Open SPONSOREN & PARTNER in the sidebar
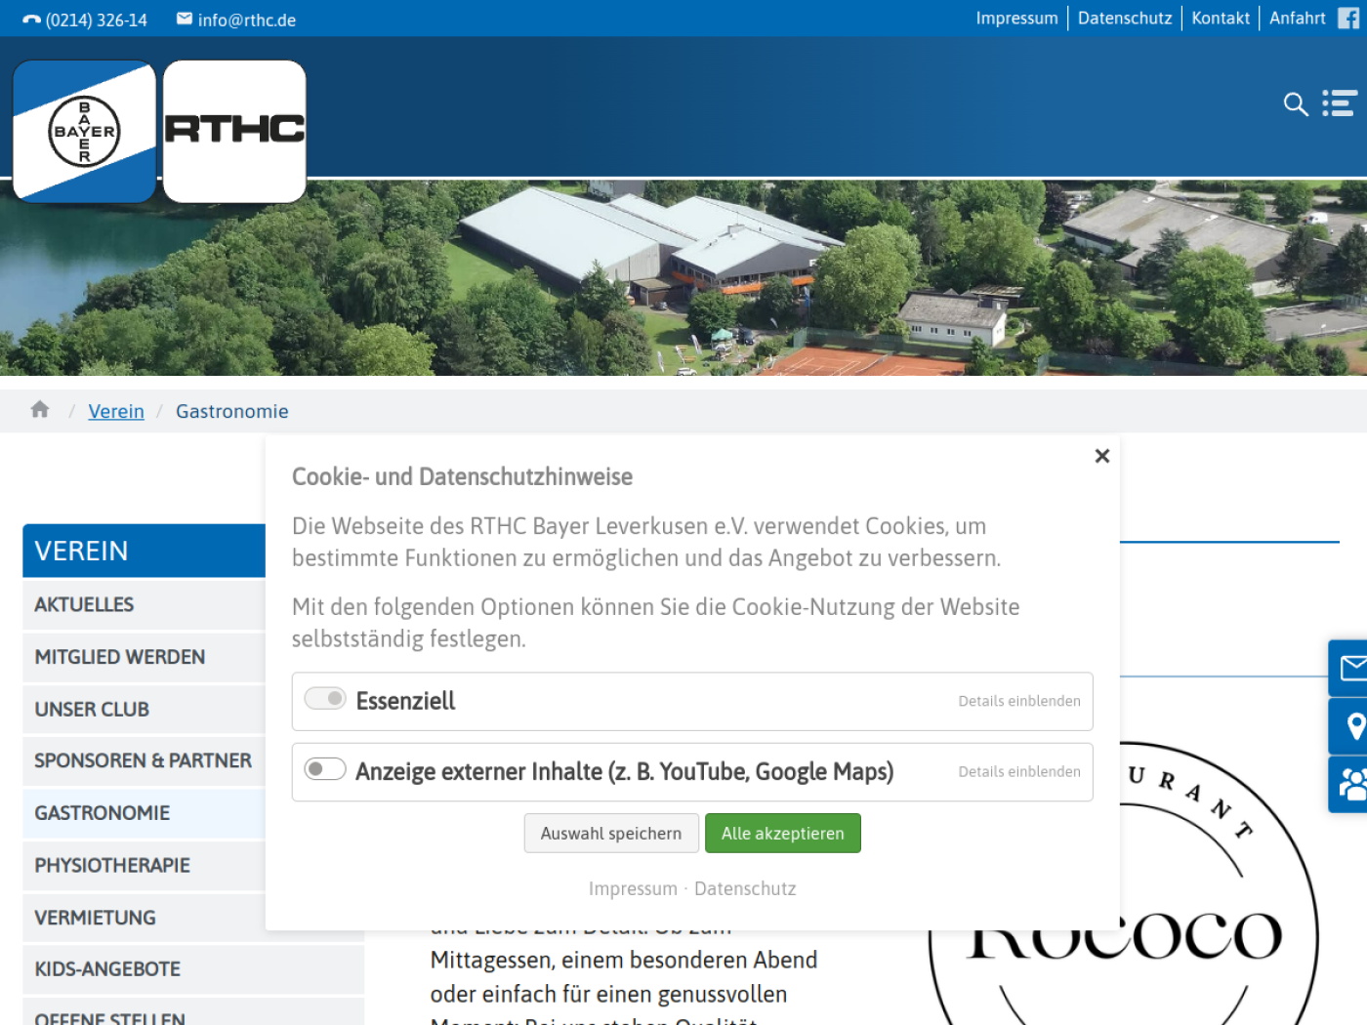The image size is (1367, 1025). coord(145,760)
